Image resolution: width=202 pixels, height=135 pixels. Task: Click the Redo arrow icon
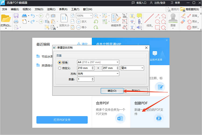[33, 21]
